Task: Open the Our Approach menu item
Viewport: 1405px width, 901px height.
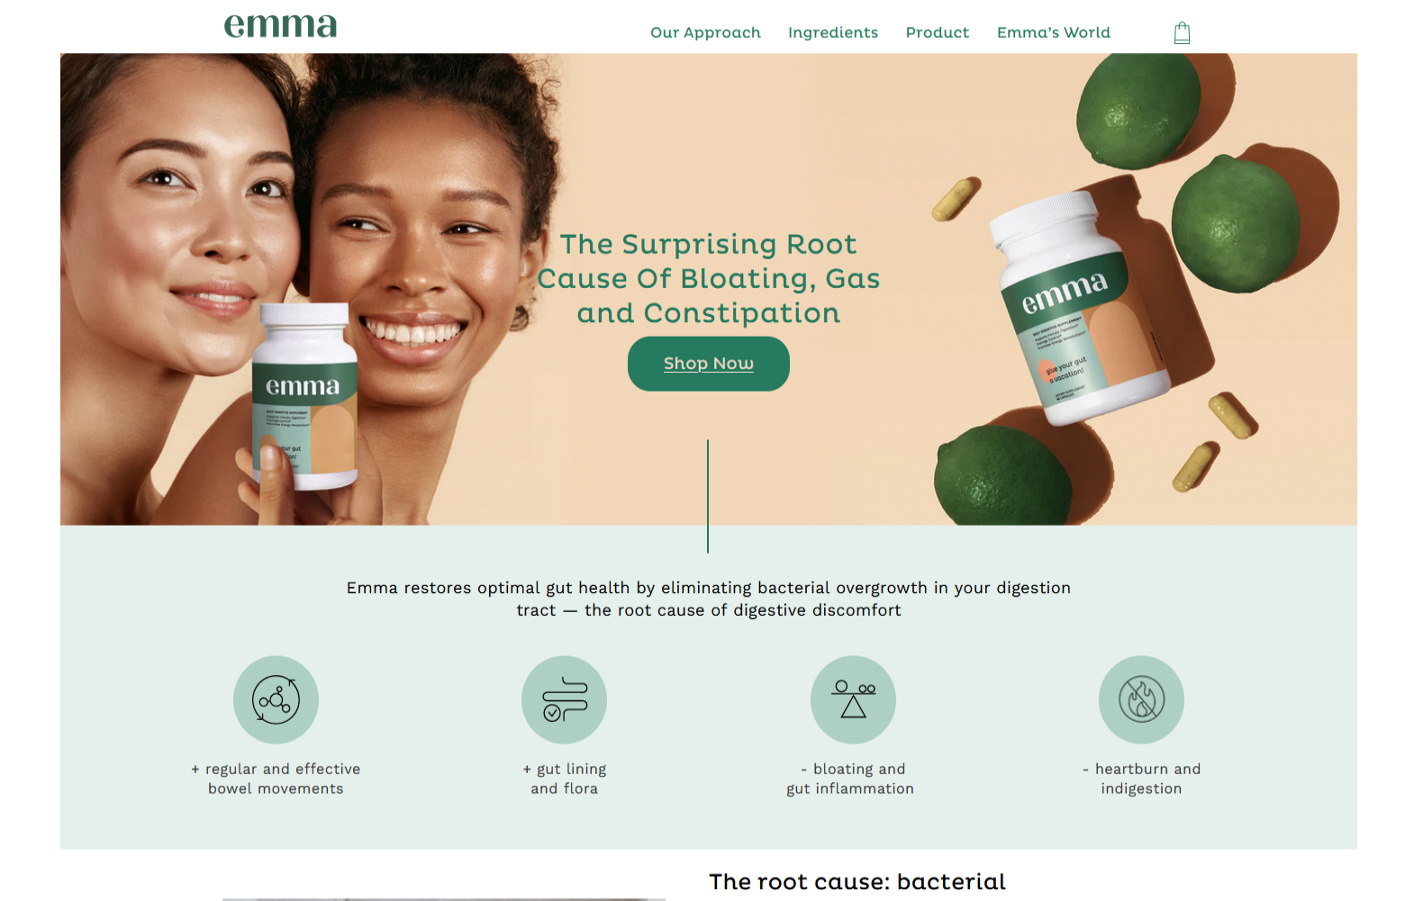Action: click(x=705, y=32)
